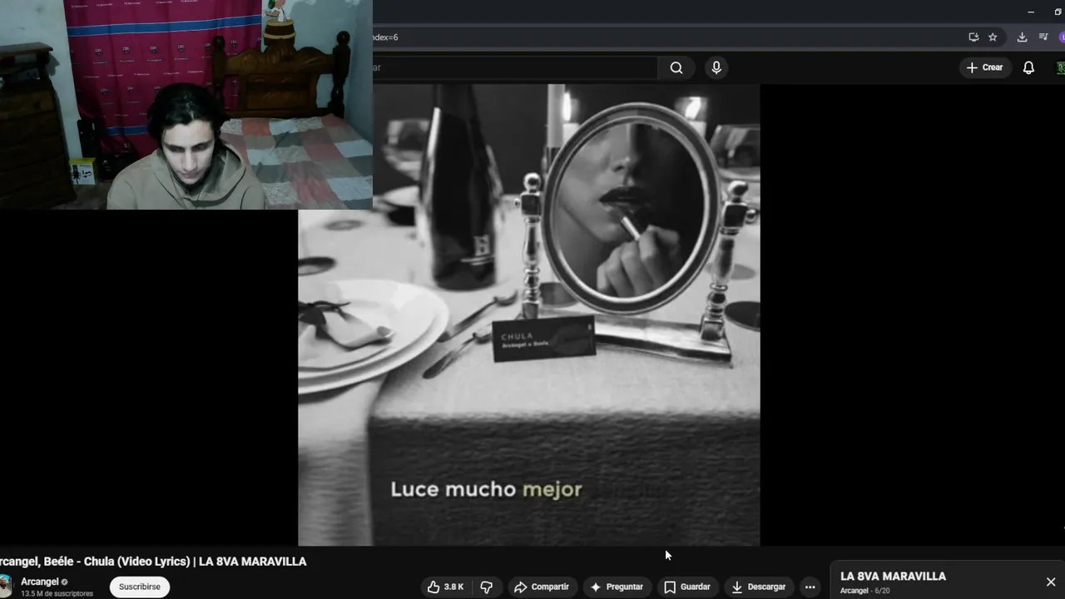The width and height of the screenshot is (1065, 599).
Task: Like the video with 3.8 K likes
Action: tap(447, 587)
